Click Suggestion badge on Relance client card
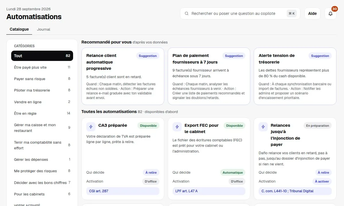The image size is (344, 206). coord(148,56)
